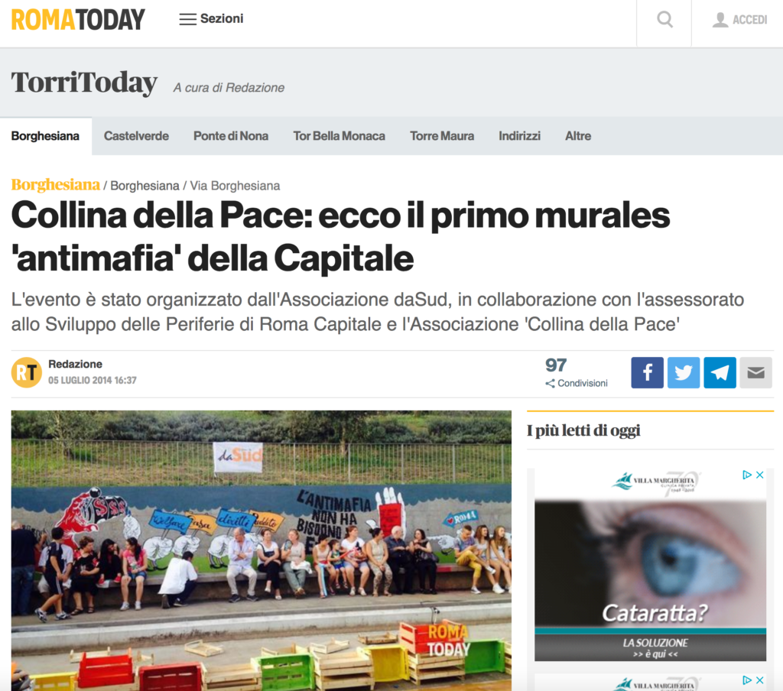Click the Cataratta eye advertisement
The image size is (783, 691).
[x=650, y=565]
